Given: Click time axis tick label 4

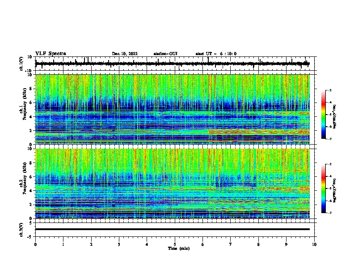Looking at the screenshot, I should point(147,244).
